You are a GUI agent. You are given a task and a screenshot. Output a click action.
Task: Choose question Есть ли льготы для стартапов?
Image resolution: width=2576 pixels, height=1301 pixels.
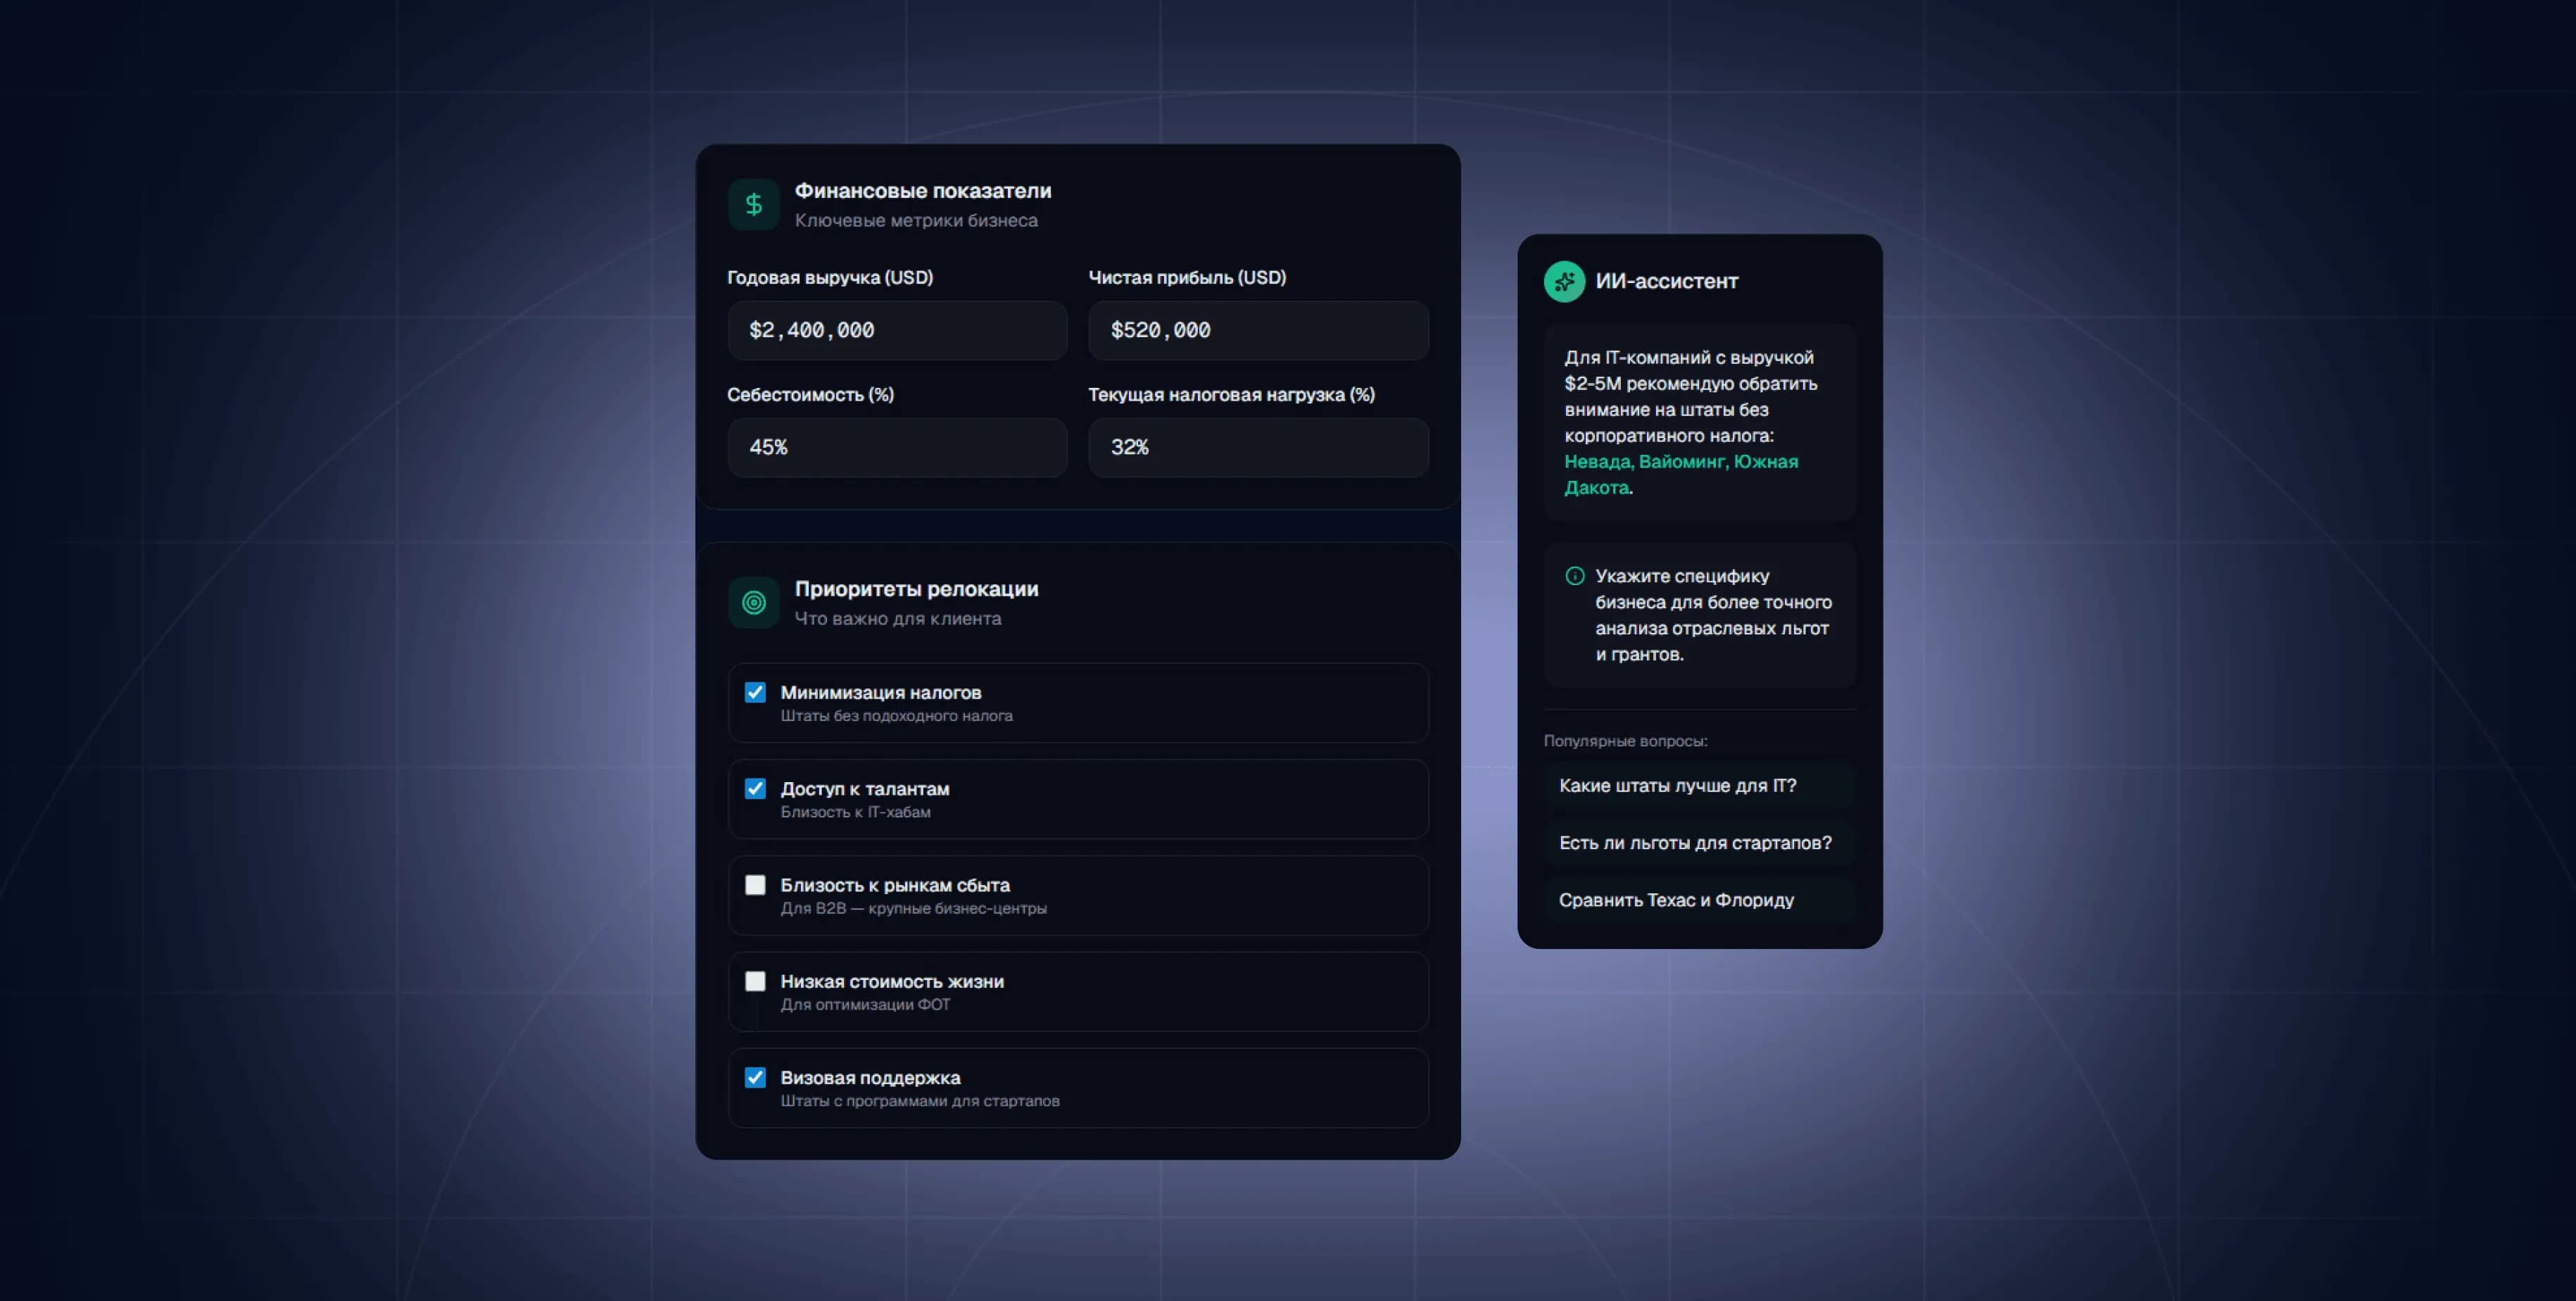click(1699, 843)
